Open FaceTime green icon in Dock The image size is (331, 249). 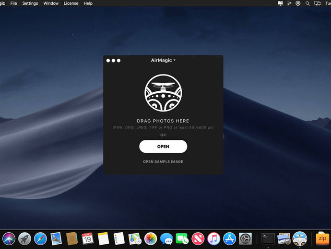coord(182,238)
